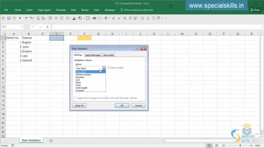Click the yellow Open folder icon
The width and height of the screenshot is (264, 148).
(x=14, y=18)
